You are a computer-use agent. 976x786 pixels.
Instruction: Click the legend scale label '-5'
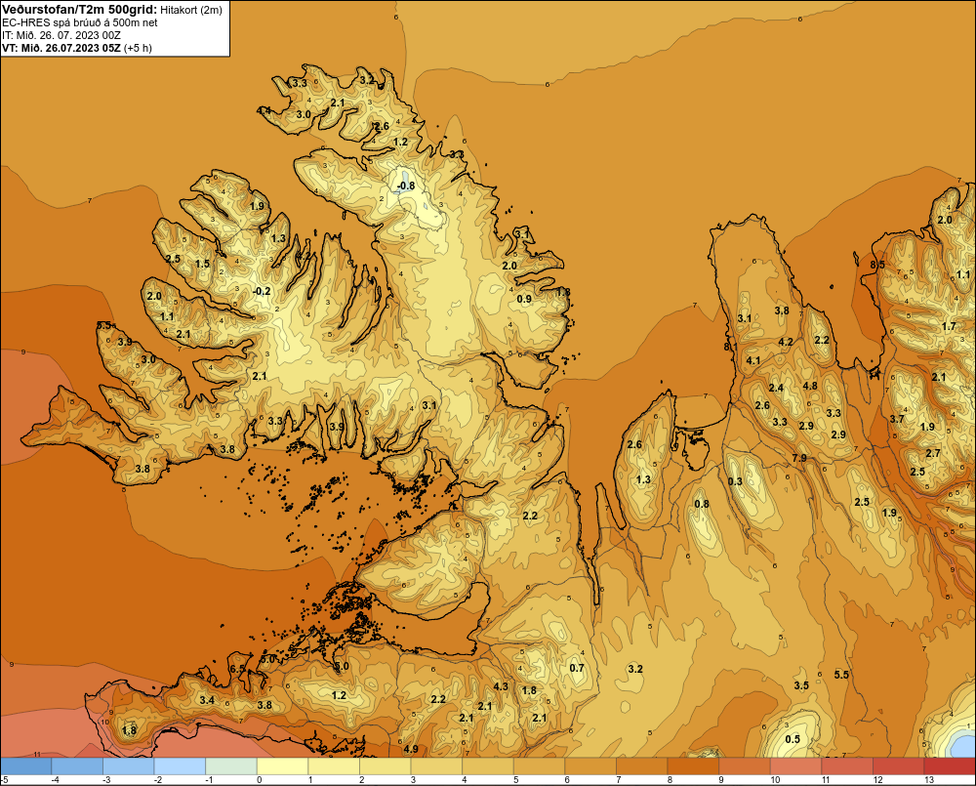(4, 780)
